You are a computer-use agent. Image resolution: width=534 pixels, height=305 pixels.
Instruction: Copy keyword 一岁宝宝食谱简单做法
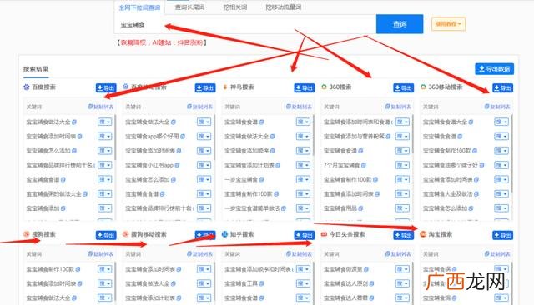click(284, 208)
